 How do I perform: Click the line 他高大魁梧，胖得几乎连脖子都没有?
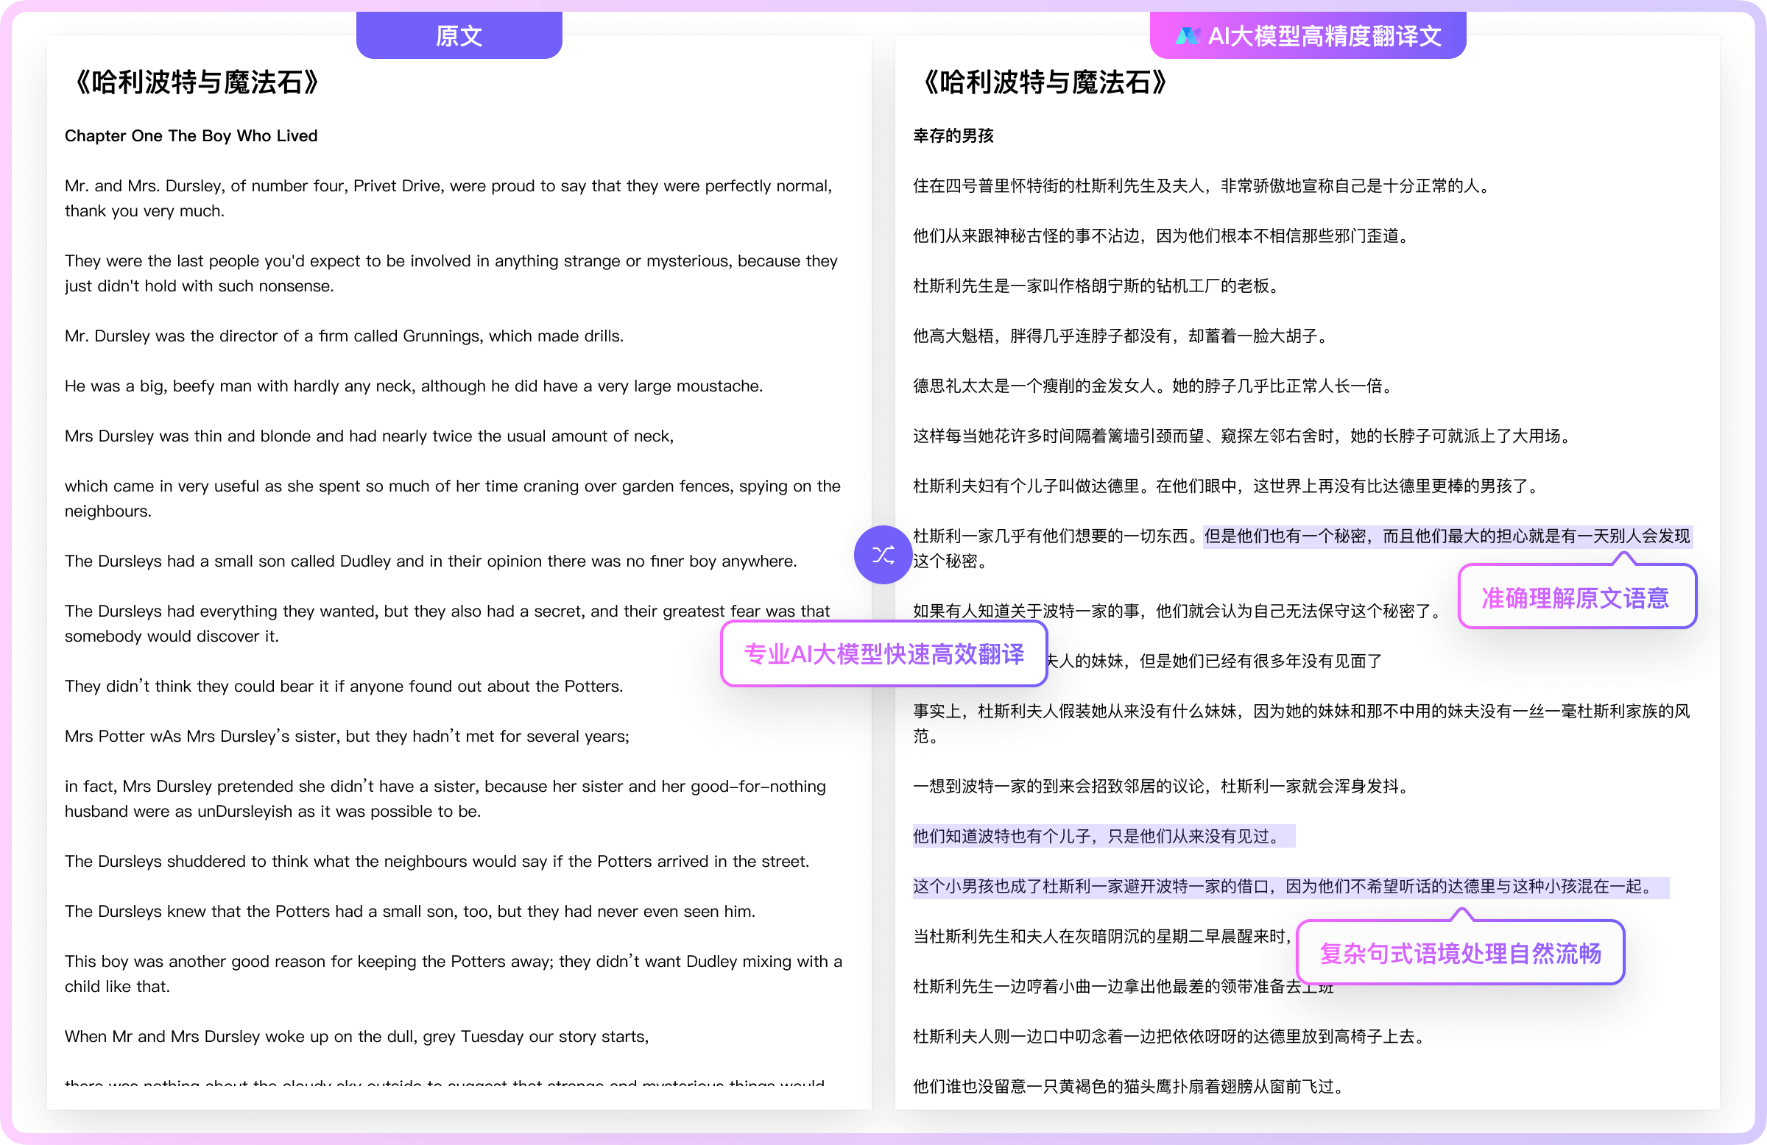[x=1121, y=336]
